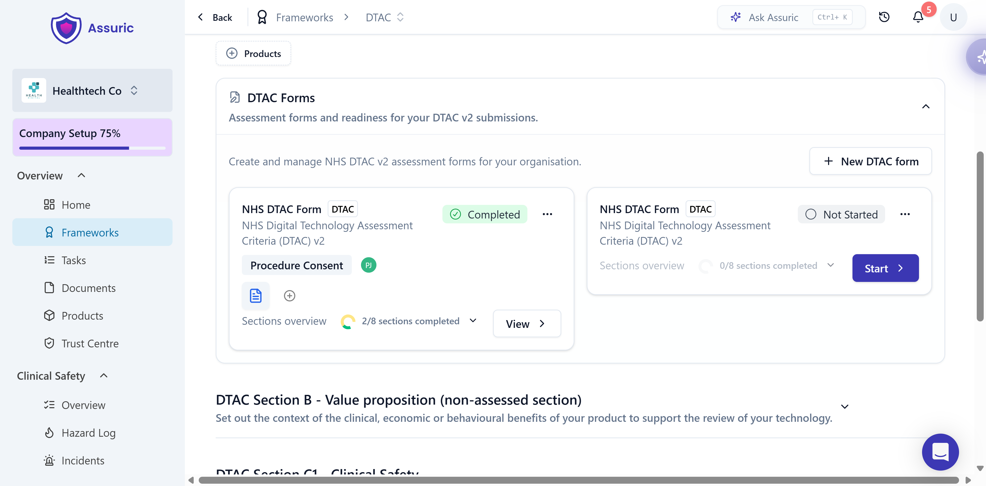Open the user avatar U menu
986x486 pixels.
pos(953,17)
